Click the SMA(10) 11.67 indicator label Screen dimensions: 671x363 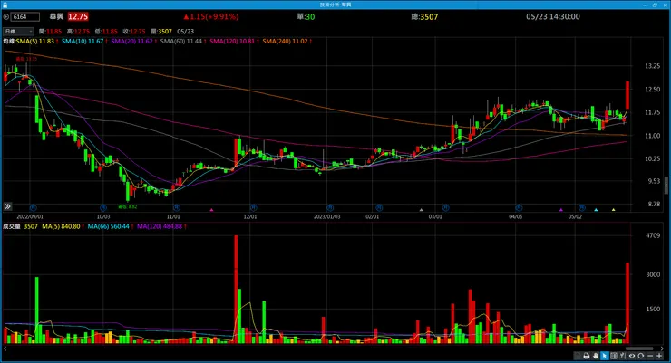(83, 42)
